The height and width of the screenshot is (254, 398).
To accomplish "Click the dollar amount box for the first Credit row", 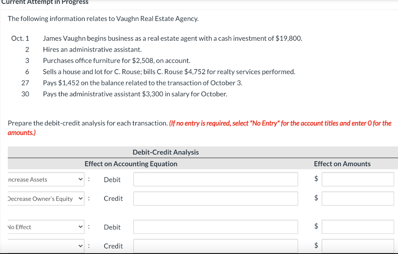I will tap(358, 198).
